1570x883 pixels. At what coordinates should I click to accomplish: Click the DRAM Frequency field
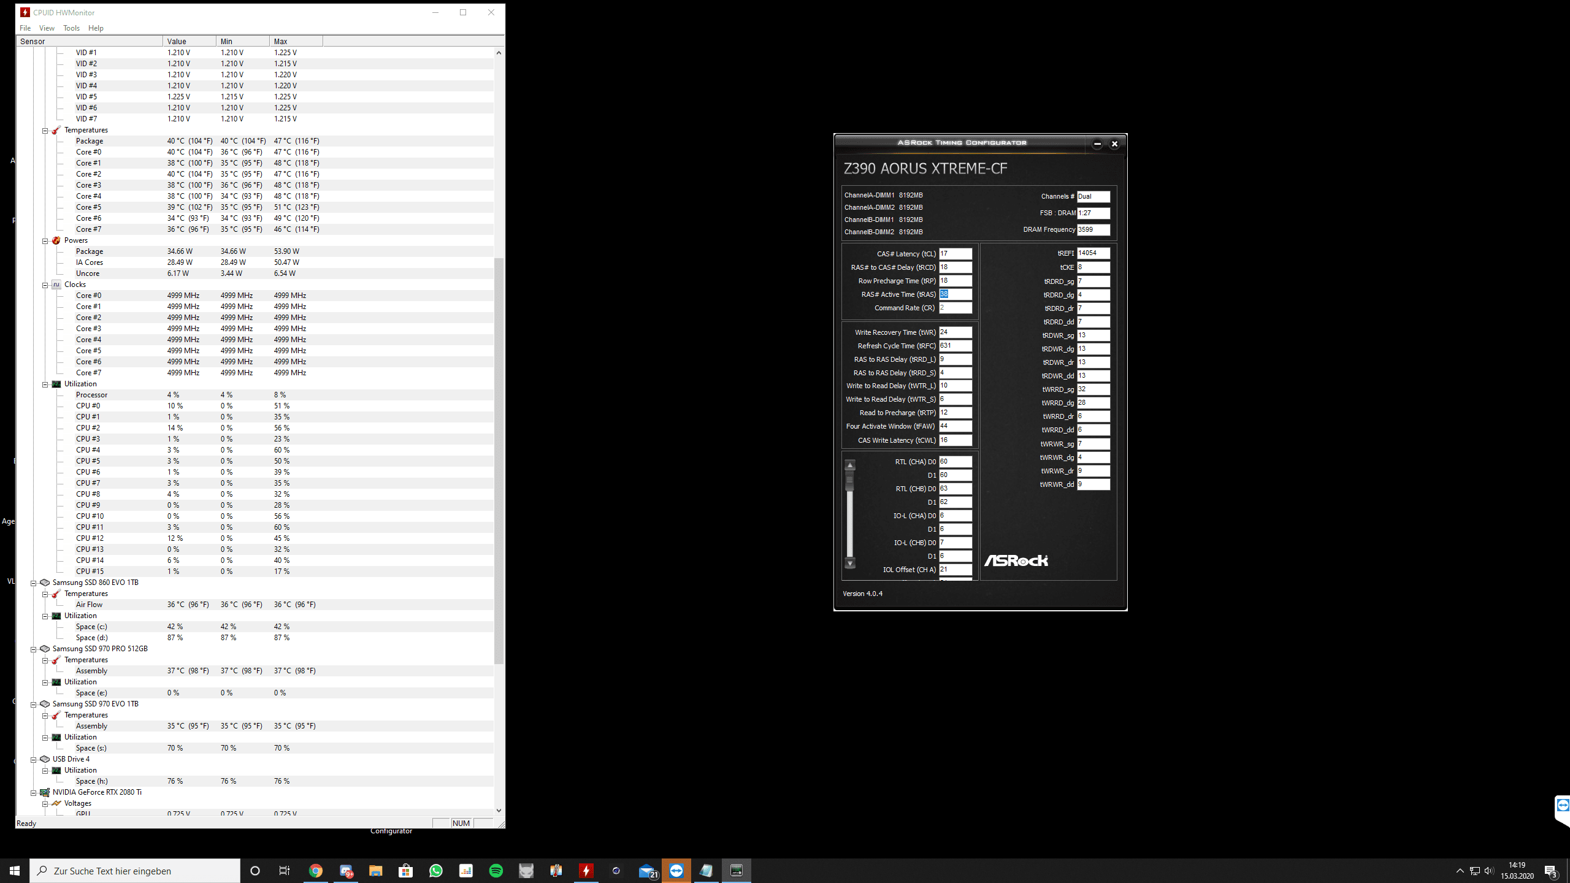(x=1093, y=229)
